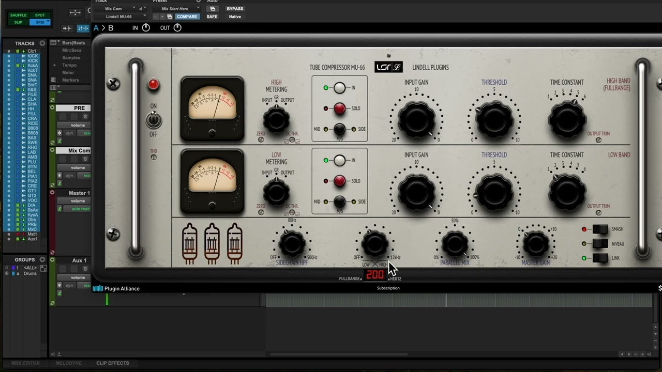
Task: Click the low band VU meter
Action: click(x=212, y=181)
